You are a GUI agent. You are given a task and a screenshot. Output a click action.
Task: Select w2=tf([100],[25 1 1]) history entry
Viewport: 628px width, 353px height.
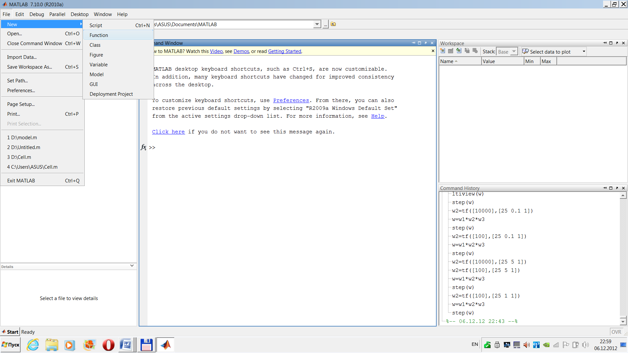[x=486, y=296]
